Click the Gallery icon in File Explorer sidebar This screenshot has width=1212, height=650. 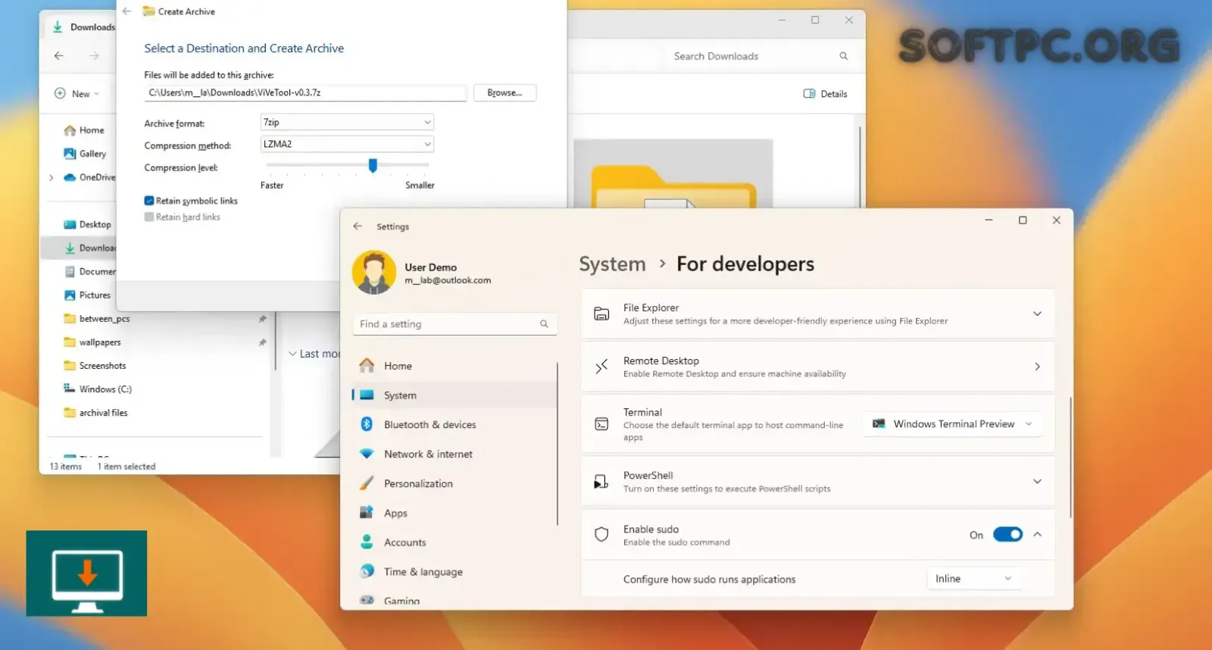point(70,154)
